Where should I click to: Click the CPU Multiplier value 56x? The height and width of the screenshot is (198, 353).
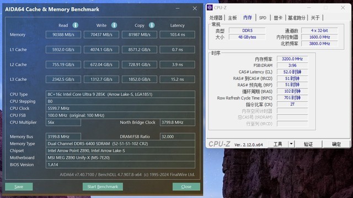click(63, 122)
